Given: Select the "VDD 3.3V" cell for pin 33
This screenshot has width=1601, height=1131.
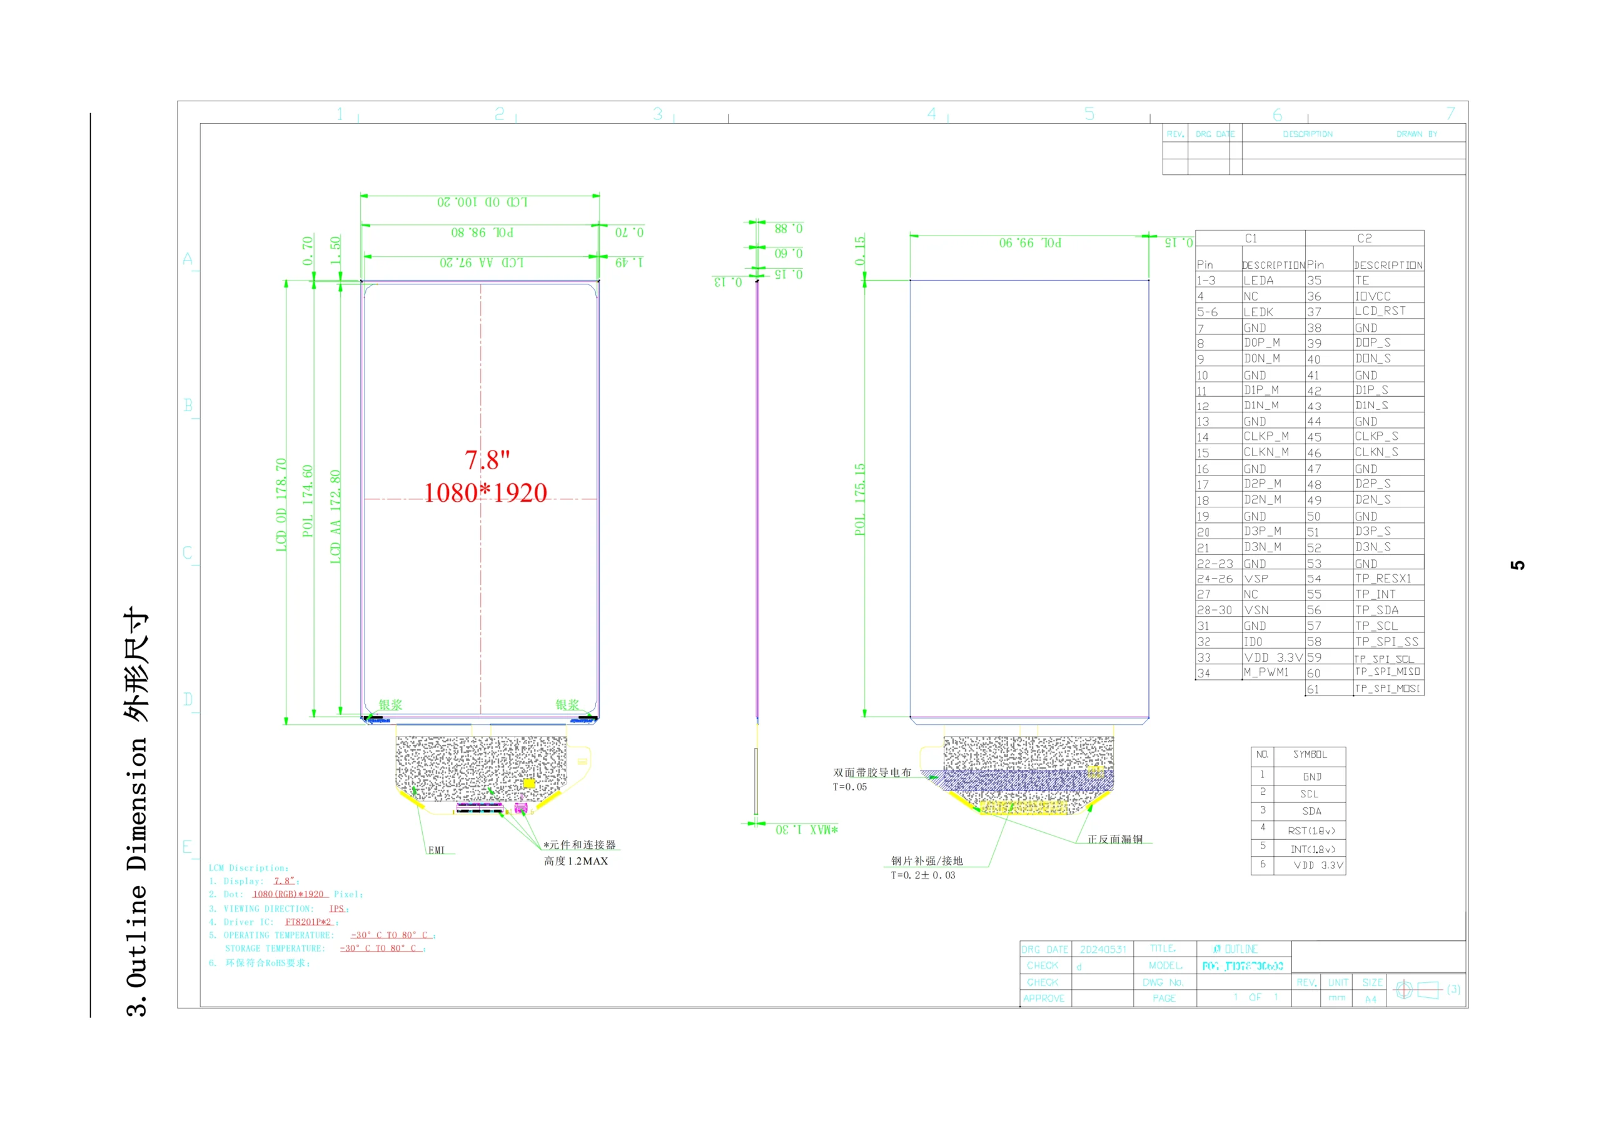Looking at the screenshot, I should pos(1274,658).
